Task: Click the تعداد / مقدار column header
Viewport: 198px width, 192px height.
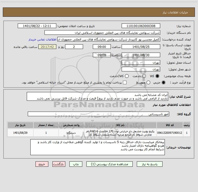Action: tap(46, 125)
